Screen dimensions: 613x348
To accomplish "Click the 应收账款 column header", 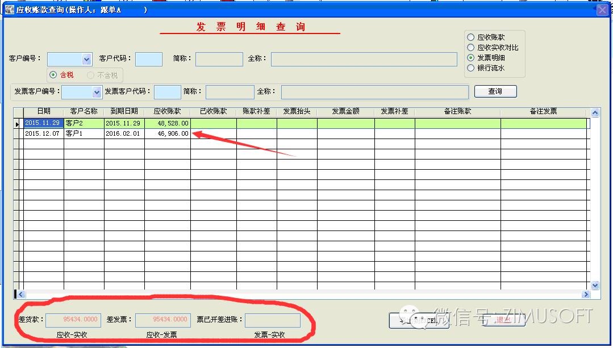I will pos(167,111).
